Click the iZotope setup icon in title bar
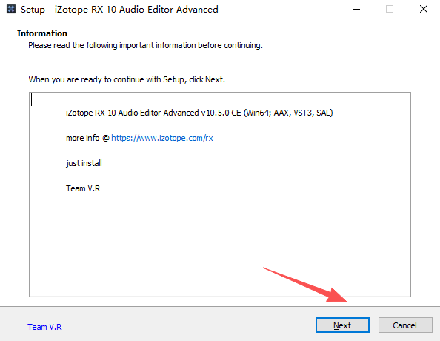Viewport: 440px width, 341px height. coord(11,9)
